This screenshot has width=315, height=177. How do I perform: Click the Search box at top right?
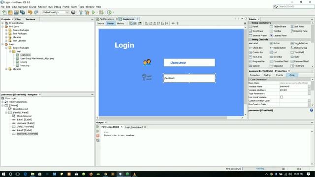point(294,6)
